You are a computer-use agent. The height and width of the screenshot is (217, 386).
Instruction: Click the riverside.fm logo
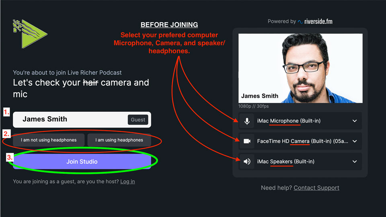coord(315,22)
